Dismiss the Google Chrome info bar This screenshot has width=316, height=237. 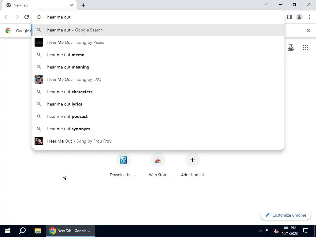[308, 31]
